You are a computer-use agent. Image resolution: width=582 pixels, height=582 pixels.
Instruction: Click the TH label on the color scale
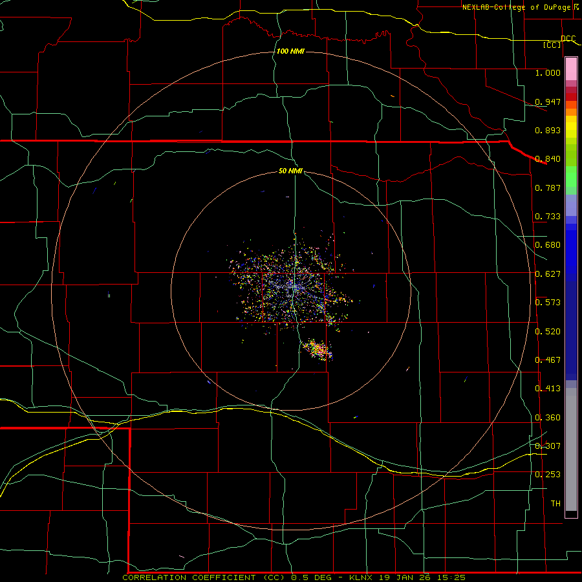pos(555,504)
